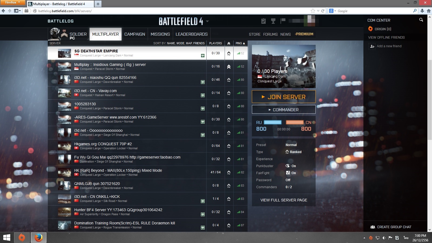Click the add friend silhouette icon

[x=372, y=46]
